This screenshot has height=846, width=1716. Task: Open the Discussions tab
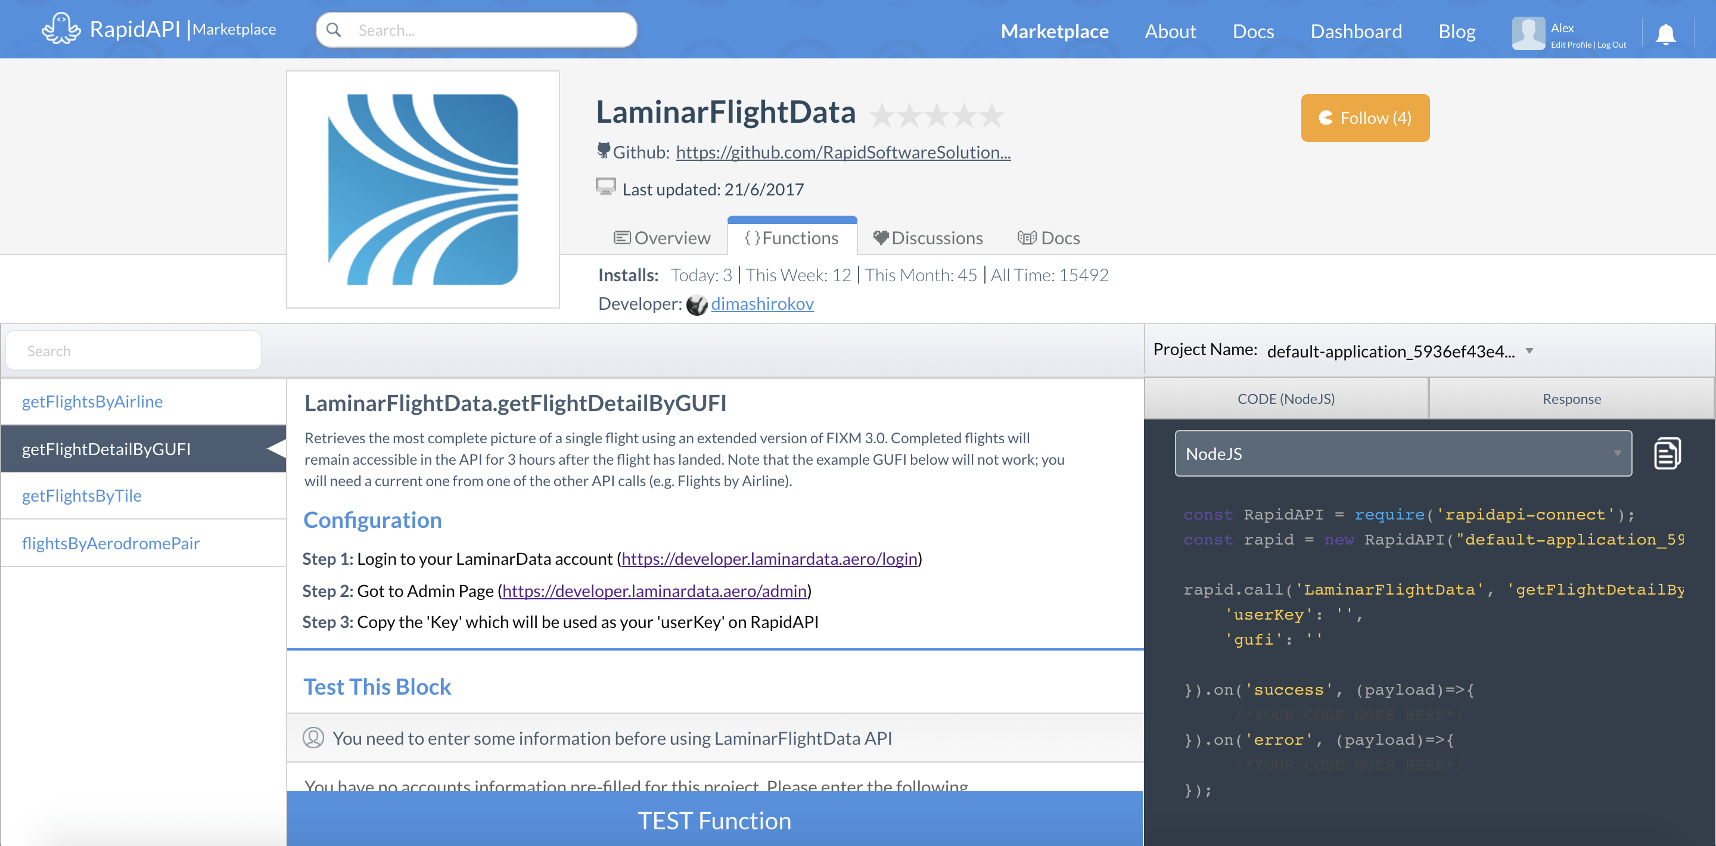click(x=928, y=238)
